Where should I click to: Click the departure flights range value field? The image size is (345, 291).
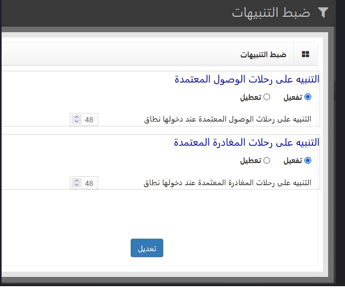(x=89, y=184)
